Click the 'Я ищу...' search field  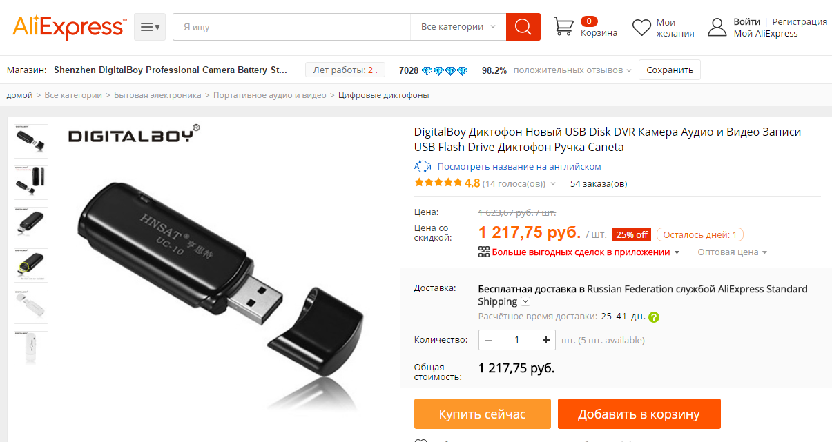tap(291, 27)
